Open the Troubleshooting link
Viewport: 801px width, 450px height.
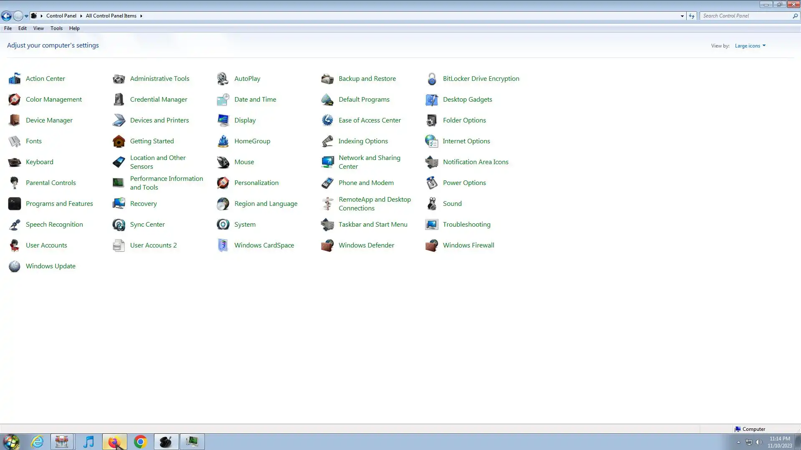pos(466,225)
